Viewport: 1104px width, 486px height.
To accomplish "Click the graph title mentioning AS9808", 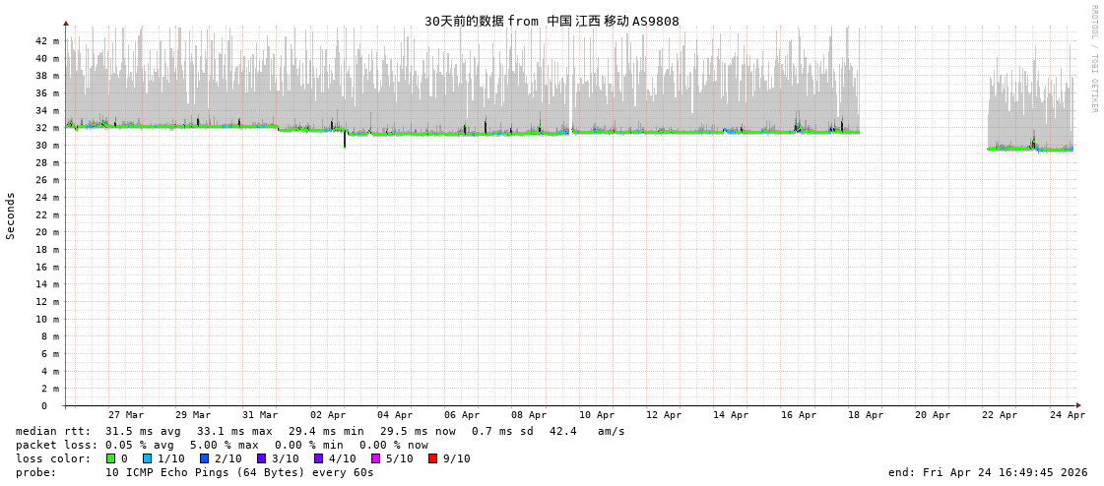I will (552, 21).
